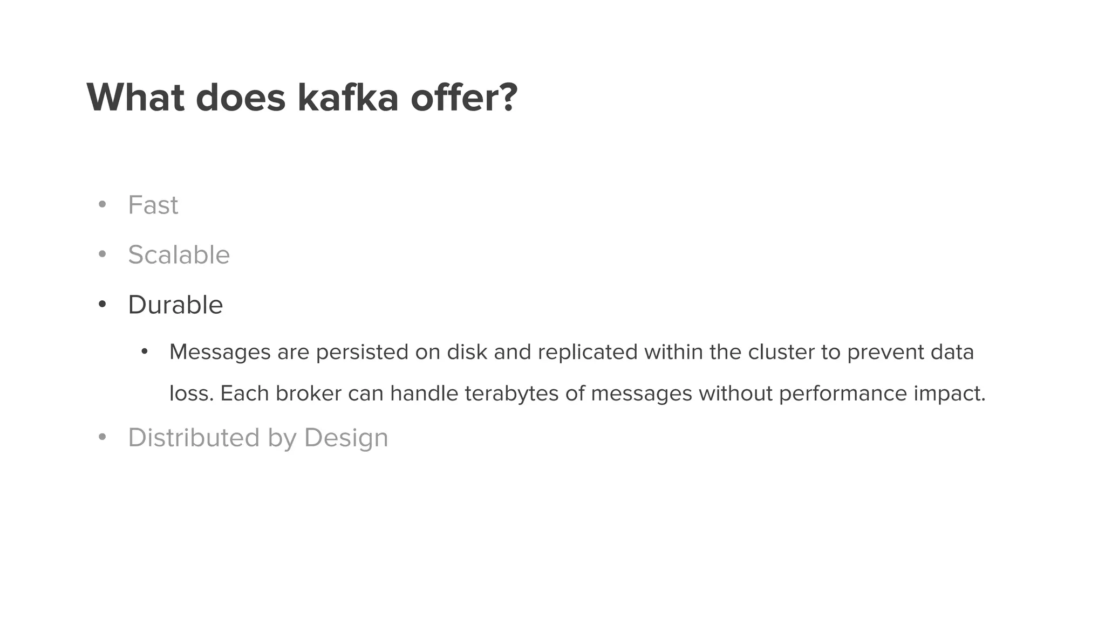
Task: Click the bullet dot before 'Scalable'
Action: 102,254
